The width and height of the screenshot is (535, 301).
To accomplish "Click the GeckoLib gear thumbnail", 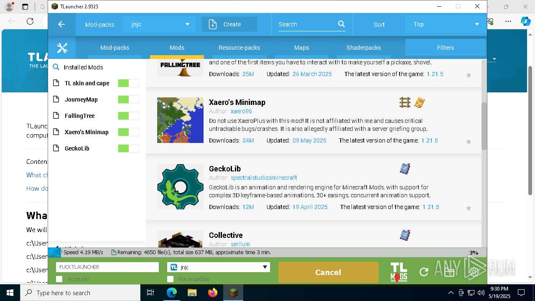I will [x=180, y=186].
